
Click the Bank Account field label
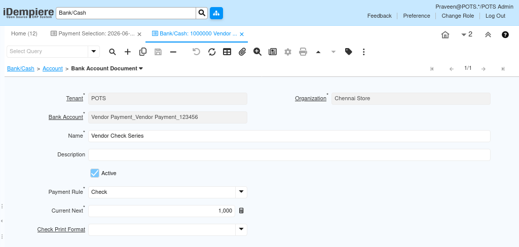click(x=66, y=117)
